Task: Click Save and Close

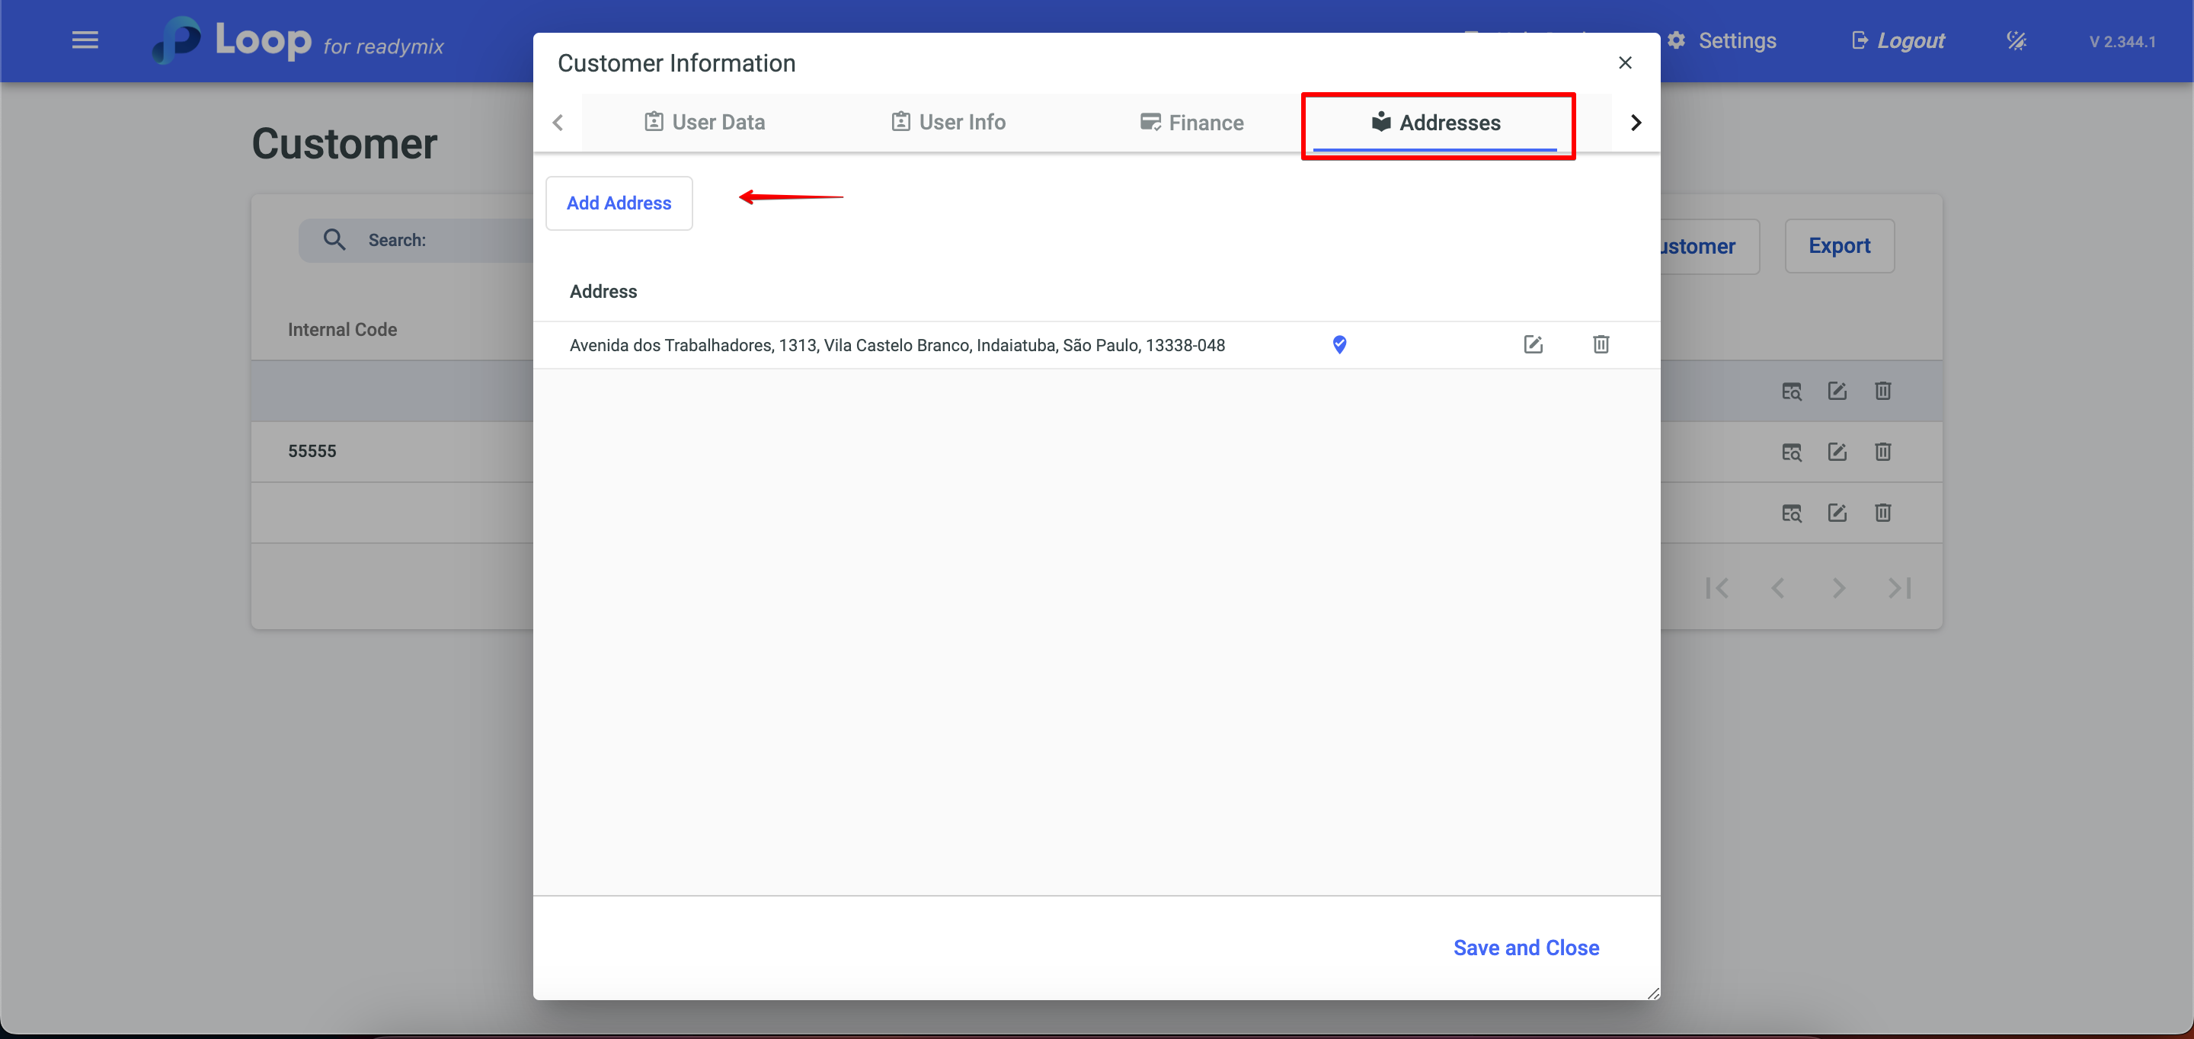Action: click(1525, 947)
